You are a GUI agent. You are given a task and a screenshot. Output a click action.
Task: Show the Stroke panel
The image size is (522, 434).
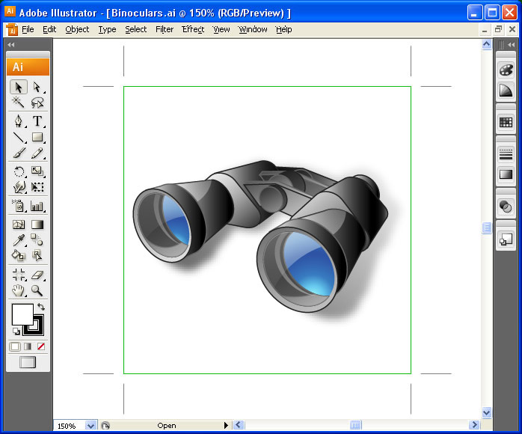pyautogui.click(x=506, y=153)
